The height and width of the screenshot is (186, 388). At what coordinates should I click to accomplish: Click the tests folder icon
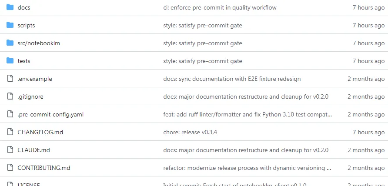(10, 61)
